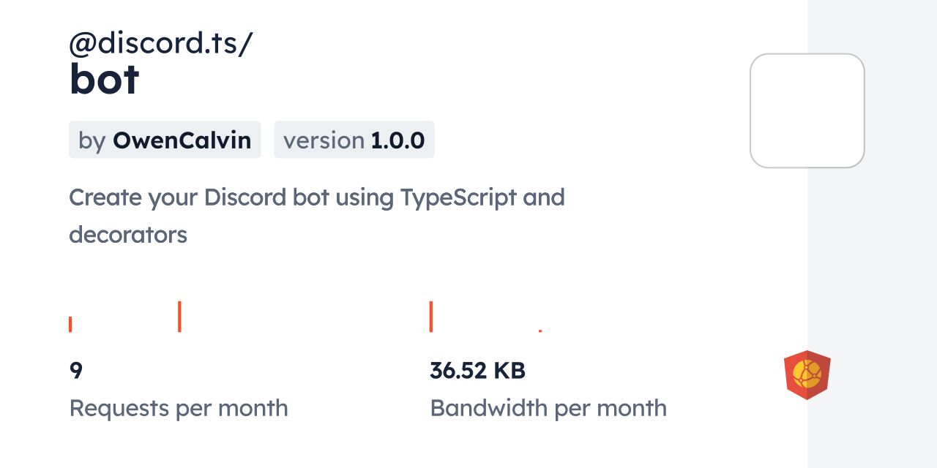The height and width of the screenshot is (468, 937).
Task: Open the "by OwenCalvin" author badge
Action: coord(165,140)
